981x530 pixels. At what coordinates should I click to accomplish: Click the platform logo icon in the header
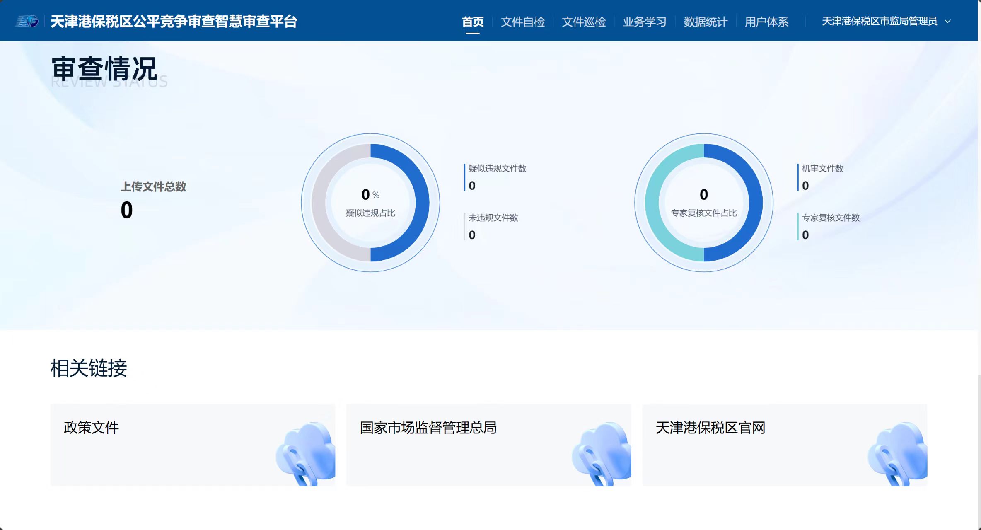[x=27, y=21]
